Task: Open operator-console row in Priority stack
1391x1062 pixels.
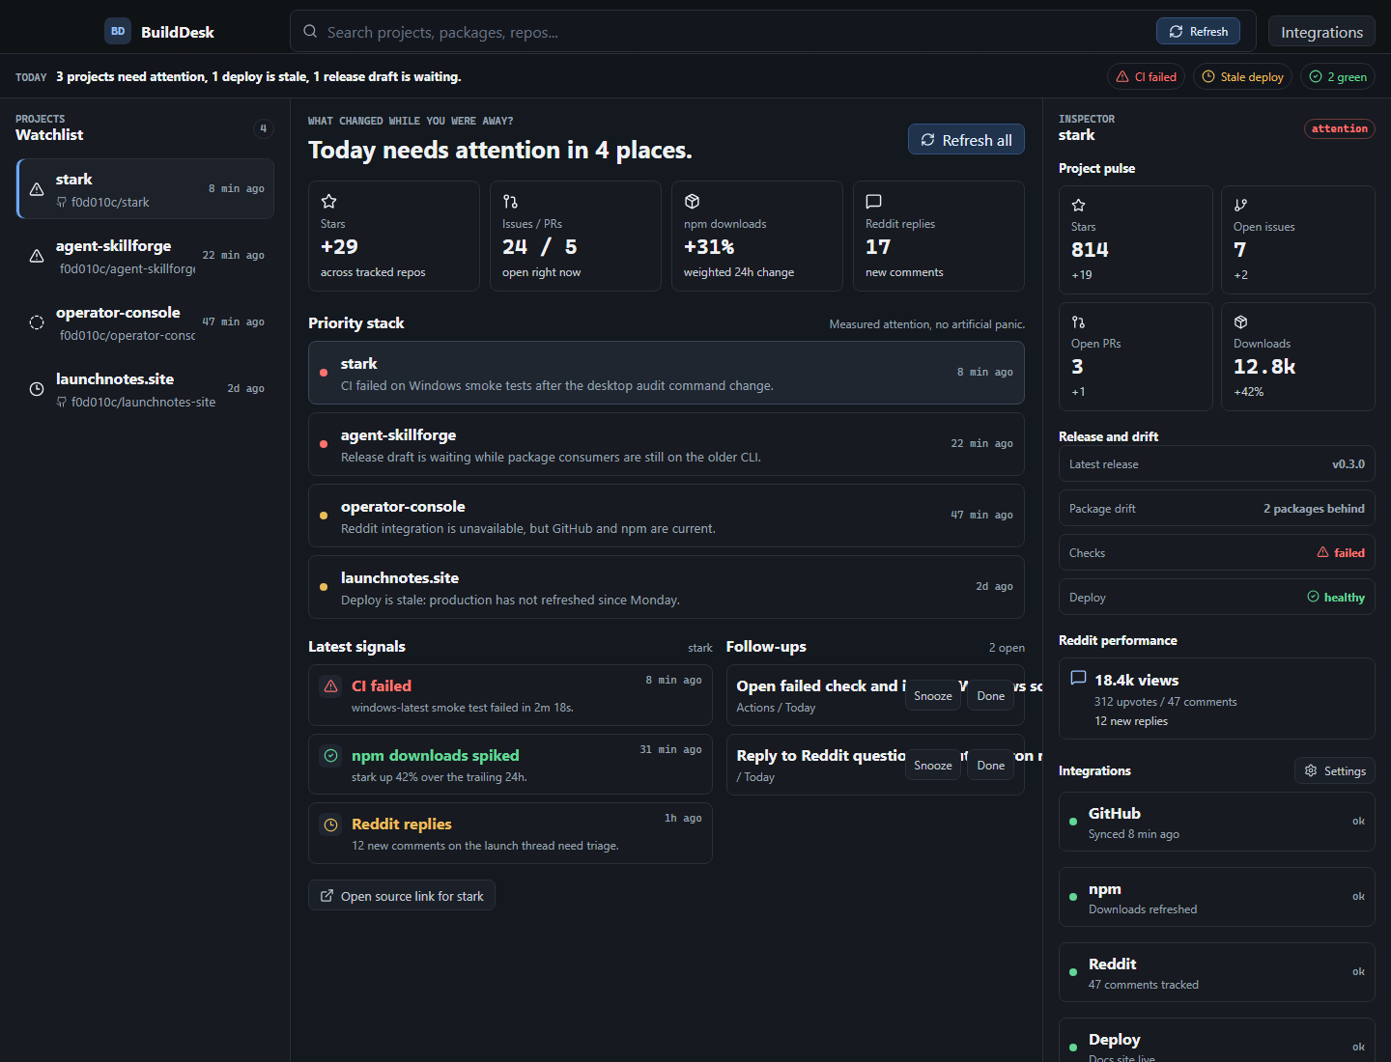Action: 667,516
